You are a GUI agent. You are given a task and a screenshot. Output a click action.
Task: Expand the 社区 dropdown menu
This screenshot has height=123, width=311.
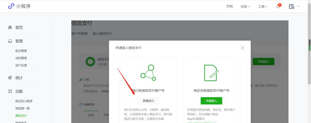click(245, 6)
